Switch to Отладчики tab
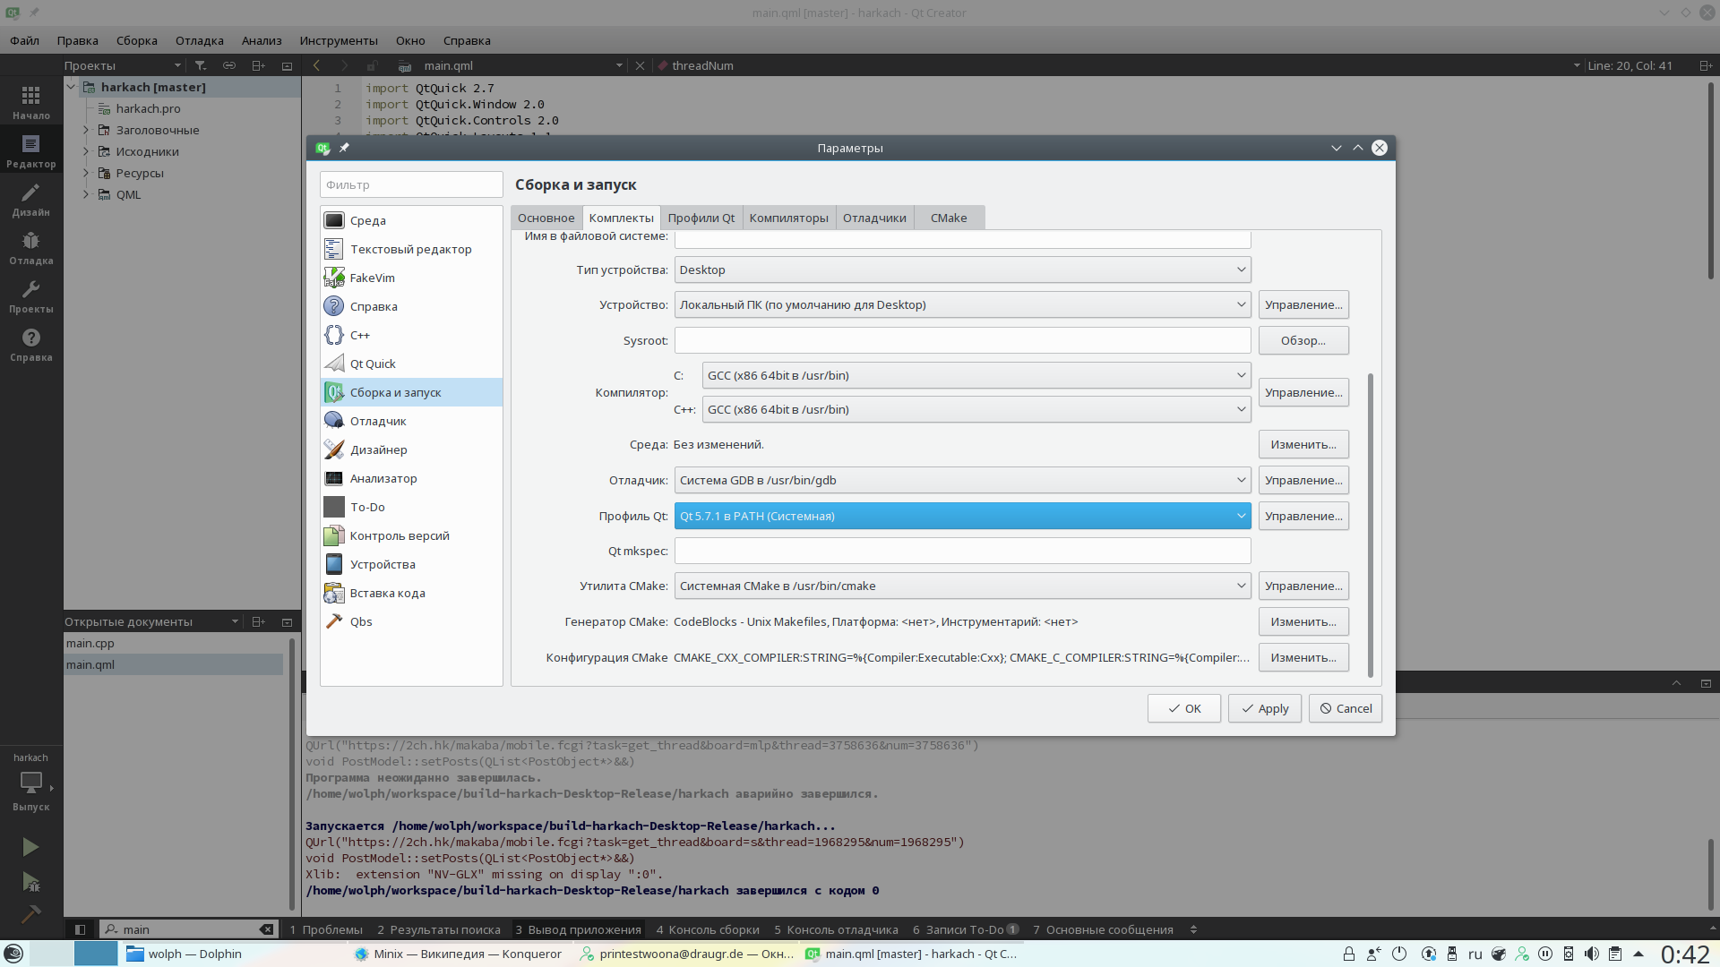The image size is (1720, 967). pyautogui.click(x=874, y=218)
